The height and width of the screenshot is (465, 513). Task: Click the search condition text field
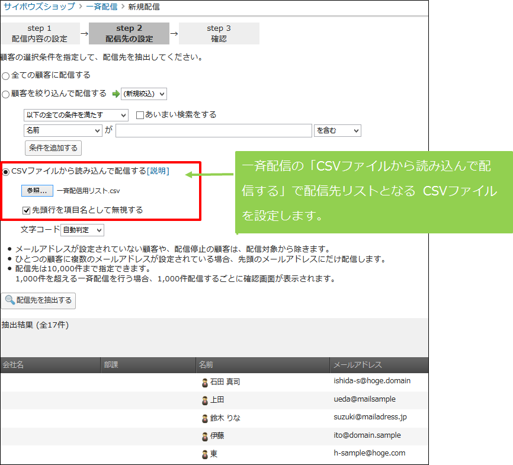pyautogui.click(x=214, y=130)
